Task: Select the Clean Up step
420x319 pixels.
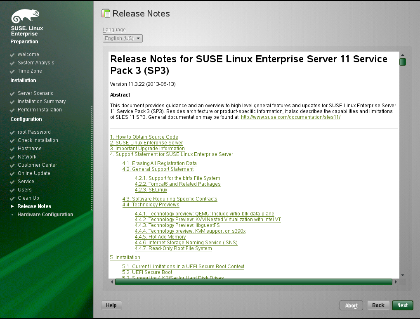Action: 28,198
